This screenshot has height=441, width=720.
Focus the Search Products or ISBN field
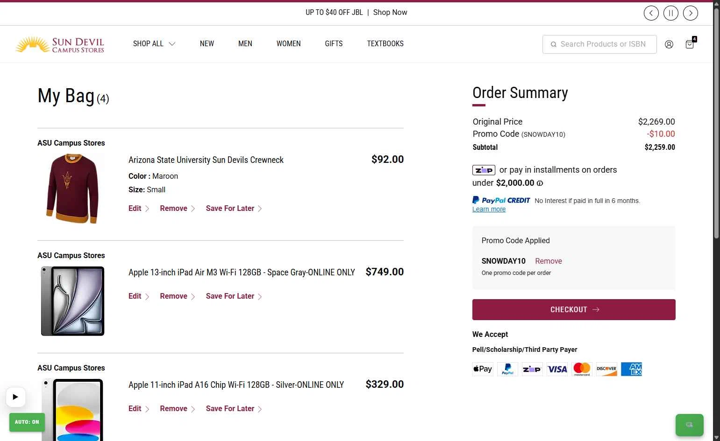[599, 44]
